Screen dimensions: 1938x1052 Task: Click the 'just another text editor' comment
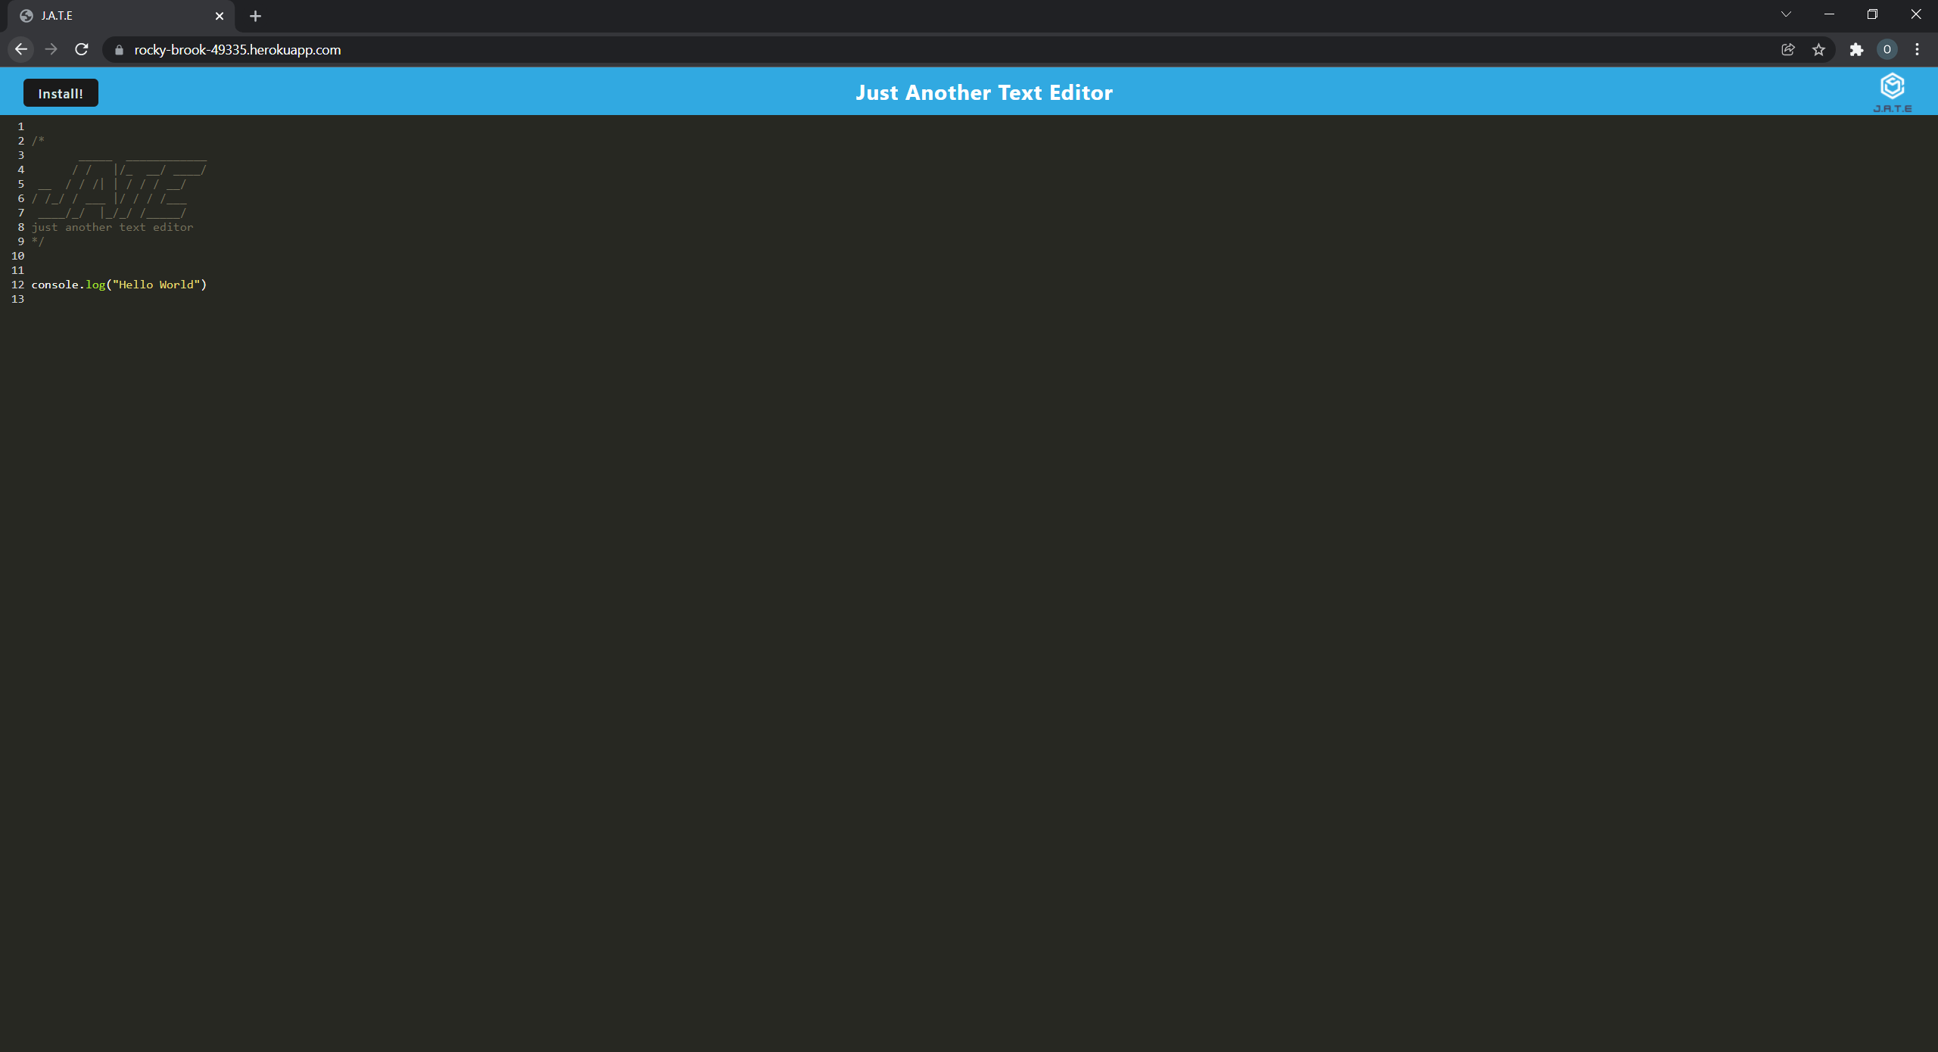point(112,227)
